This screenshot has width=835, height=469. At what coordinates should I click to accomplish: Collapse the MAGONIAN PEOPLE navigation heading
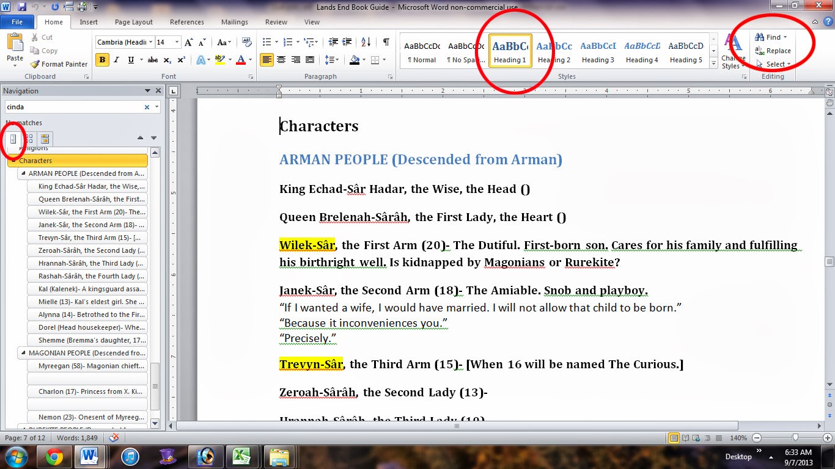[x=23, y=353]
